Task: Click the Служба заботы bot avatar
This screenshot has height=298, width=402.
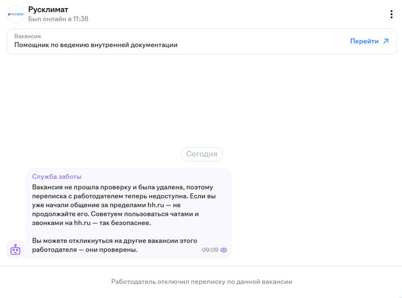Action: click(16, 249)
